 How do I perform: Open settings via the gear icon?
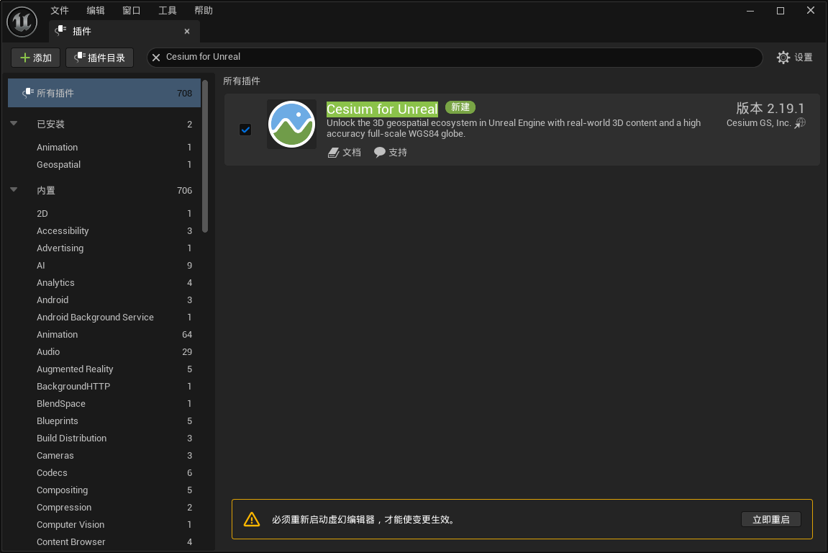[783, 57]
